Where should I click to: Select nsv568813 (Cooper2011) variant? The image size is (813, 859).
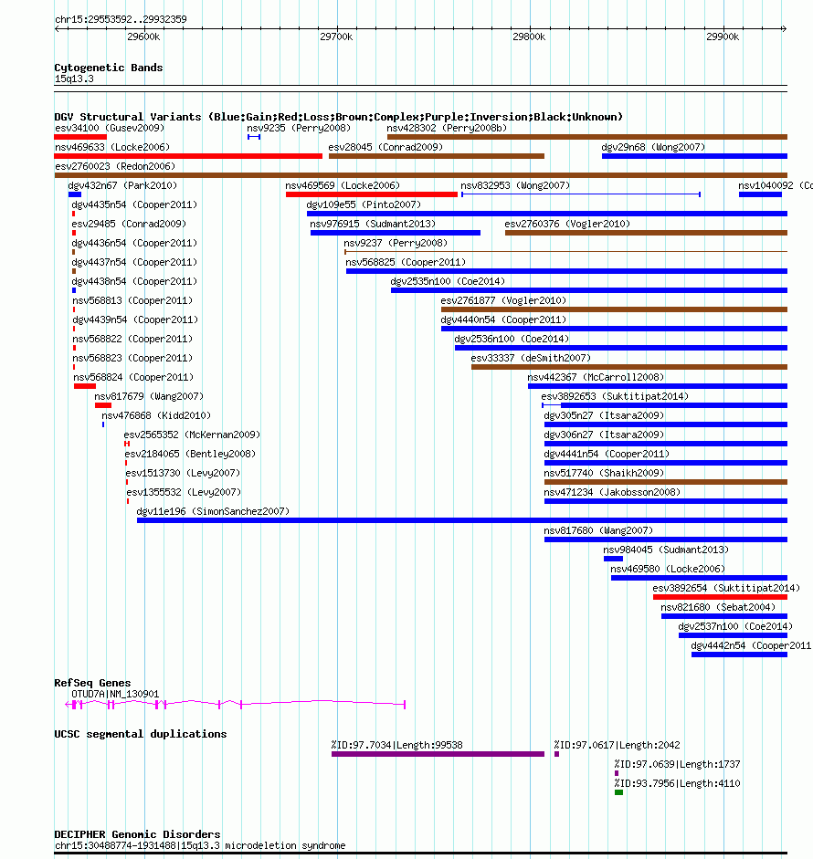[74, 309]
